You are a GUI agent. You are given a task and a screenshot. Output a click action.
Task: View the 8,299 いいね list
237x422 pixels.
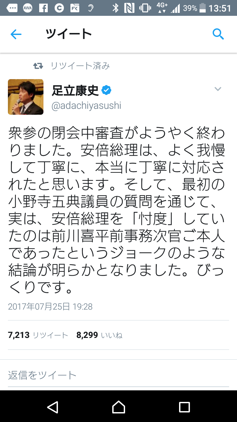99,335
